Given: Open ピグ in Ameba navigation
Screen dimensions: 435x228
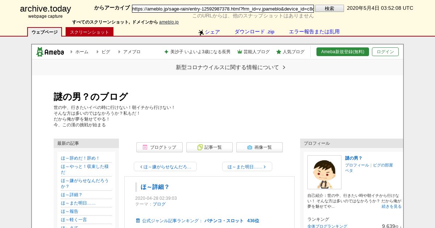Looking at the screenshot, I should 106,52.
